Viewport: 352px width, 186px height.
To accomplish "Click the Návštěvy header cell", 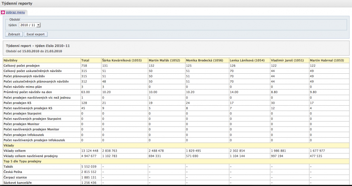I will click(x=11, y=60).
